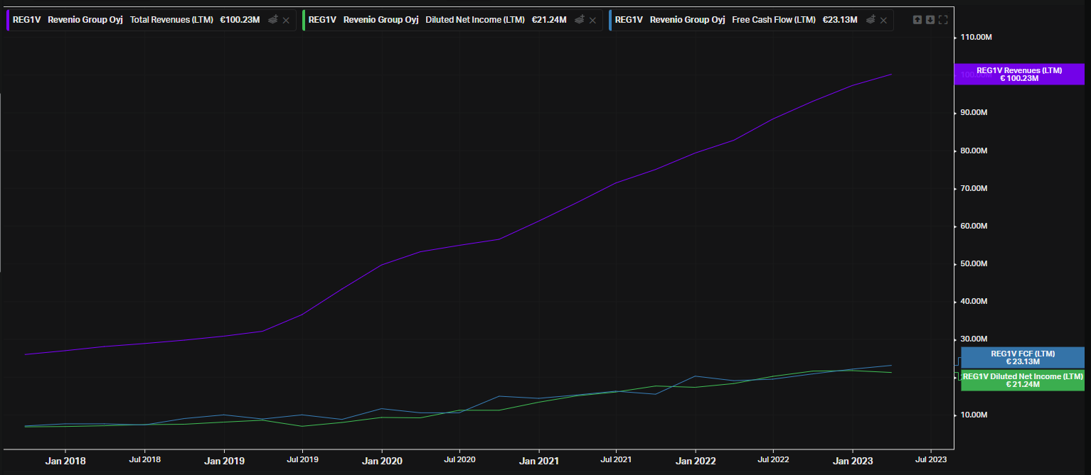The width and height of the screenshot is (1091, 475).
Task: Select the Diluted Net Income (LTM) legend label
Action: point(476,20)
